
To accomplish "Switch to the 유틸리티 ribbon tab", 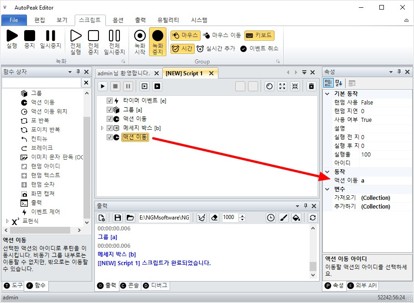I will click(x=168, y=20).
